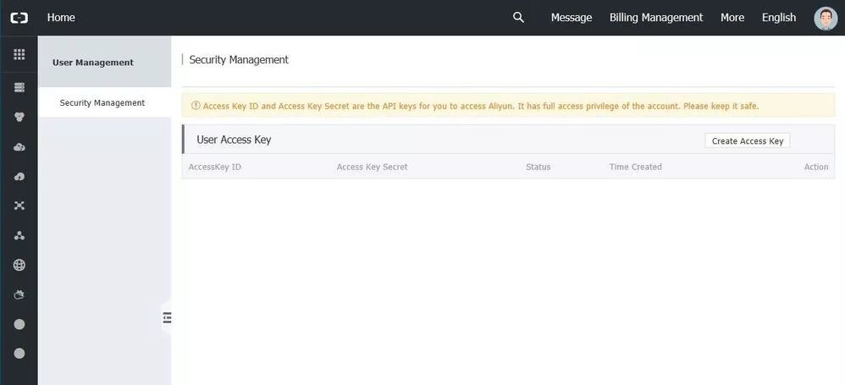The width and height of the screenshot is (845, 385).
Task: Open Billing Management menu
Action: click(x=656, y=18)
